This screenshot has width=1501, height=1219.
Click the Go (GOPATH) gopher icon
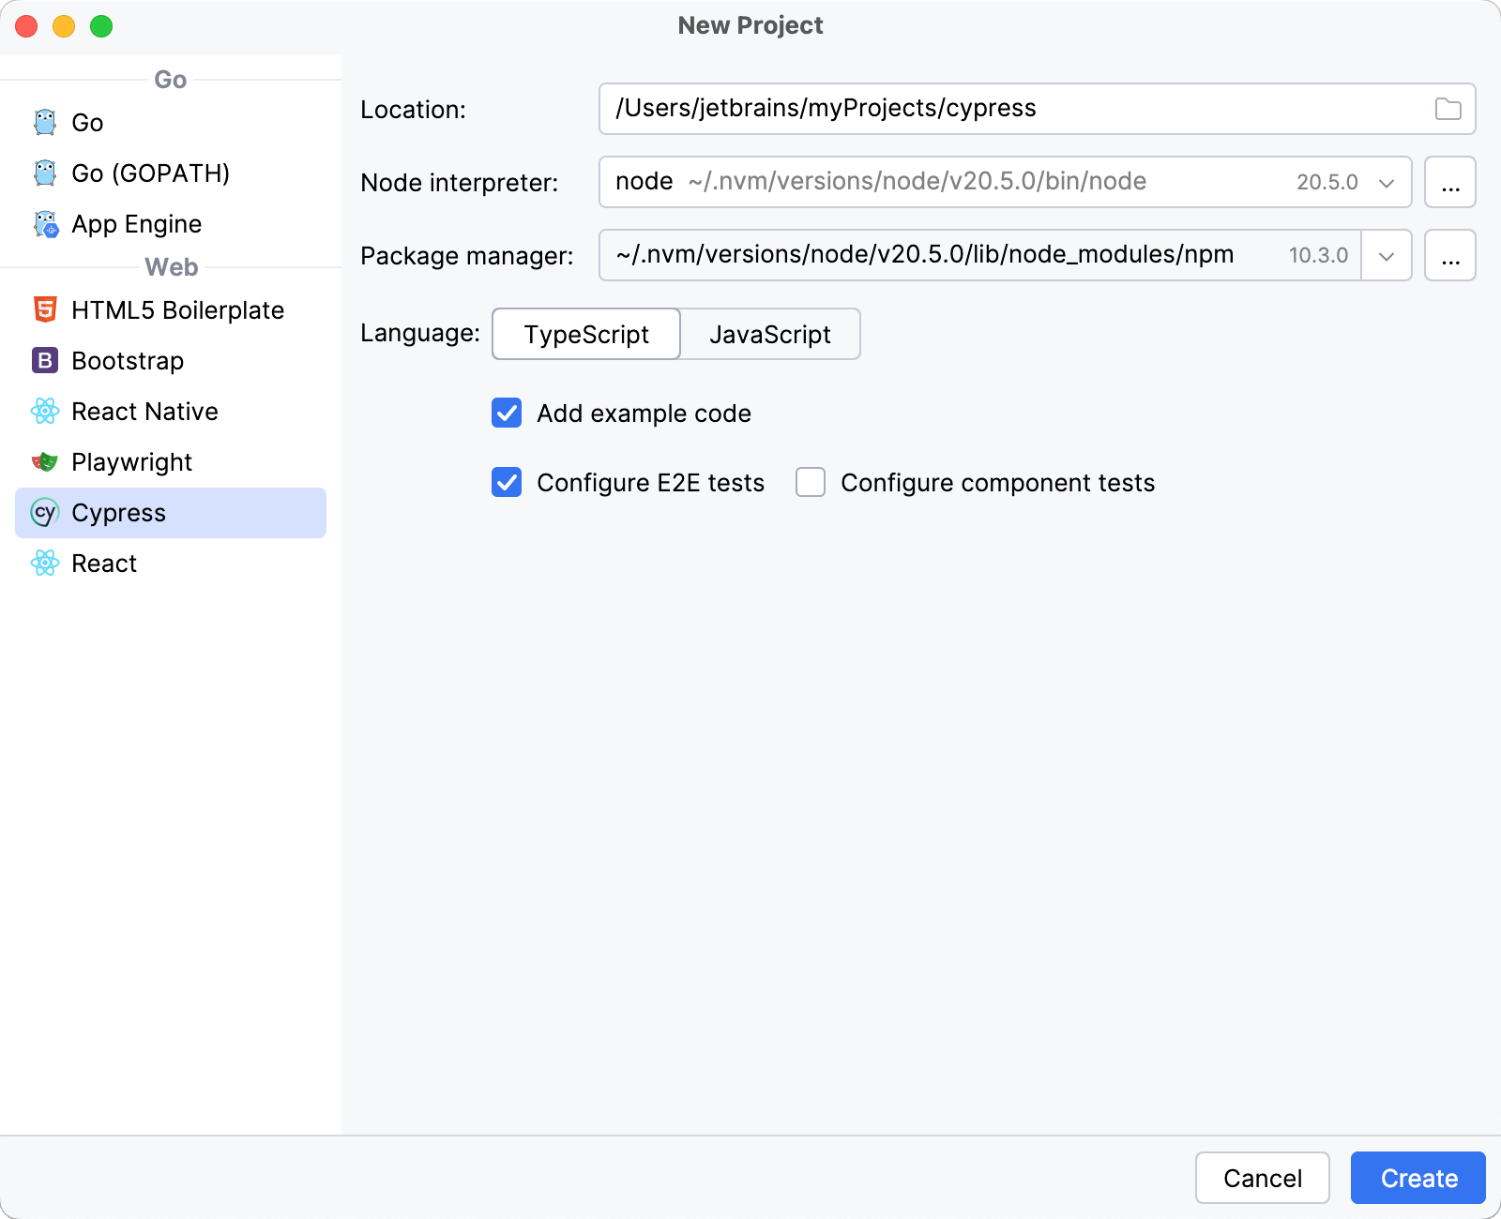[x=45, y=173]
